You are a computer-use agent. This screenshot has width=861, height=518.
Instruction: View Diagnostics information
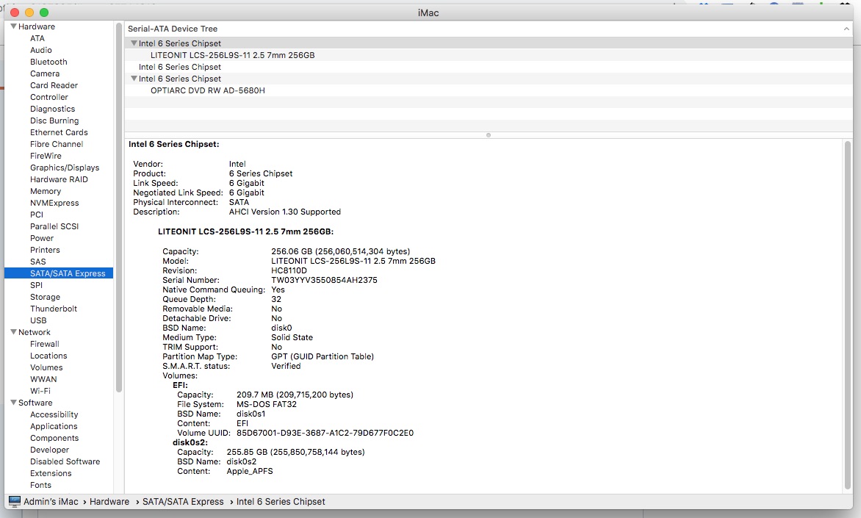click(x=53, y=109)
